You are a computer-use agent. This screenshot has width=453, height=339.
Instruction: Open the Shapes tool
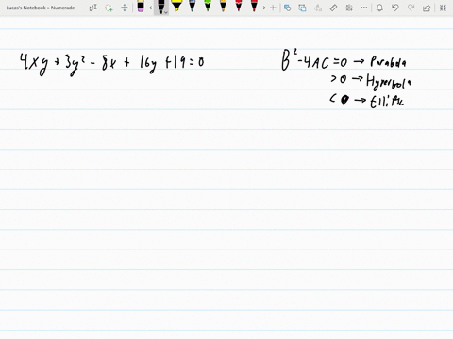click(x=287, y=8)
